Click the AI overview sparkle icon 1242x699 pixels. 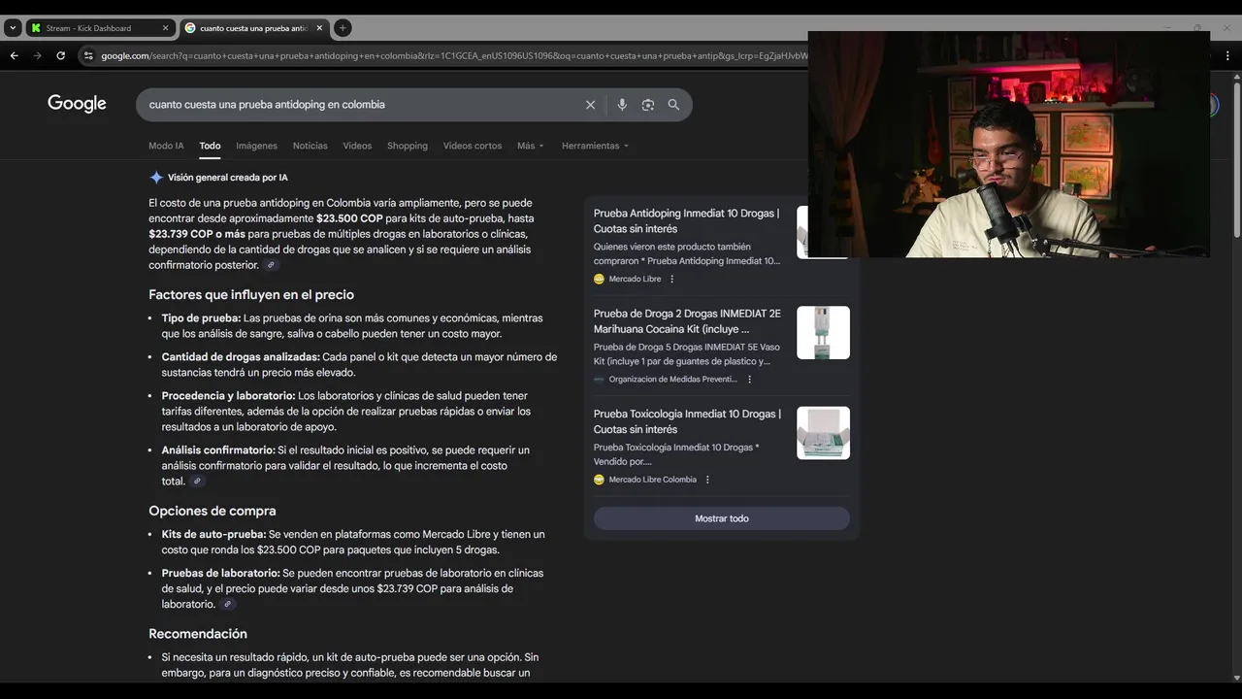click(156, 178)
